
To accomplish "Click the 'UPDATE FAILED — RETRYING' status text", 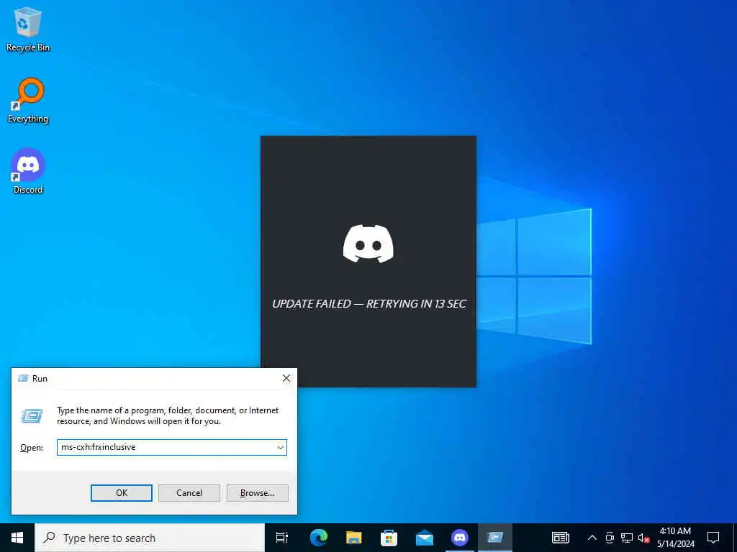I will 369,304.
